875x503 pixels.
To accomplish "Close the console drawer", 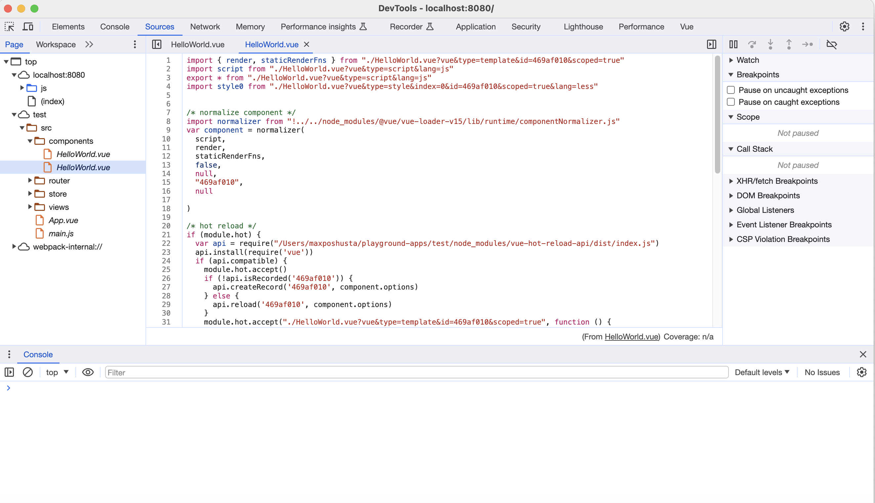I will [x=863, y=354].
